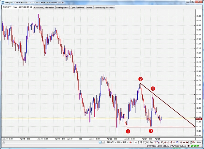The height and width of the screenshot is (149, 204).
Task: Click the first green status indicator
Action: pyautogui.click(x=192, y=146)
